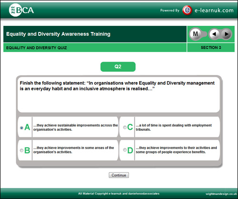Select radio button for answer C

coord(125,127)
